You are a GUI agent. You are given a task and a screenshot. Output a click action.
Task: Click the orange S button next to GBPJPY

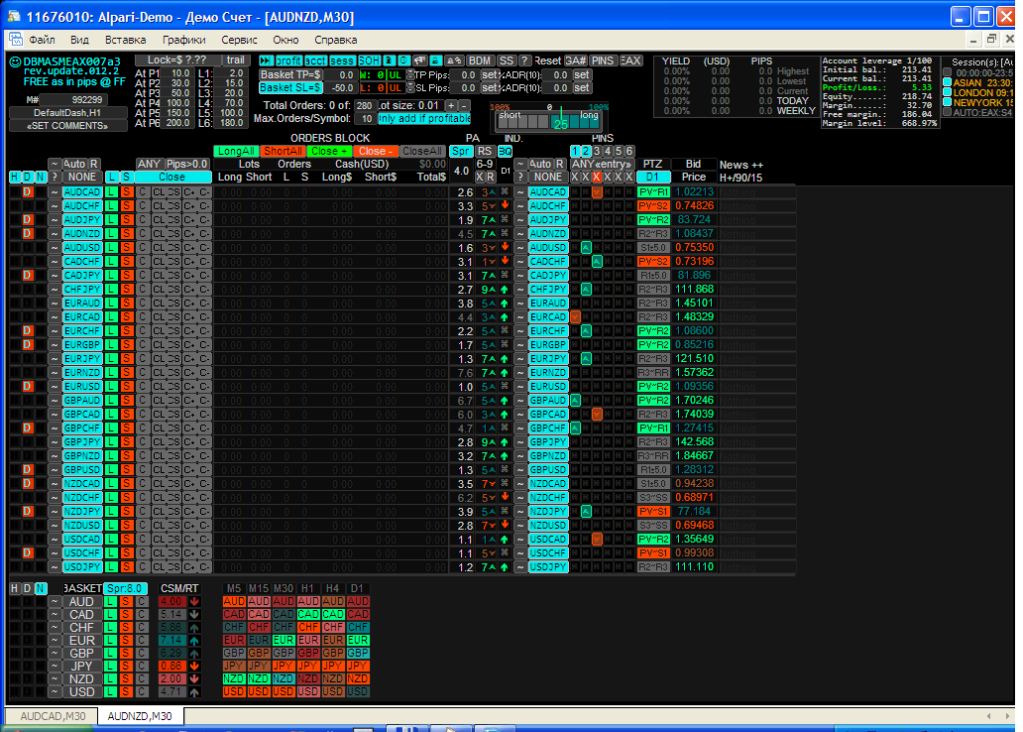[127, 442]
